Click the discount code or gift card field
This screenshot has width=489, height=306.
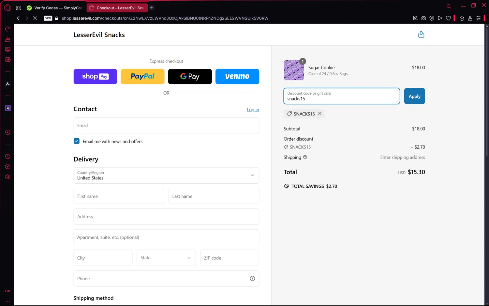tap(342, 96)
